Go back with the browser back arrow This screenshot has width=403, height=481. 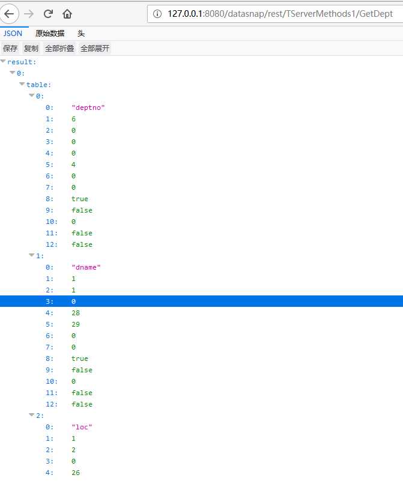click(x=9, y=14)
